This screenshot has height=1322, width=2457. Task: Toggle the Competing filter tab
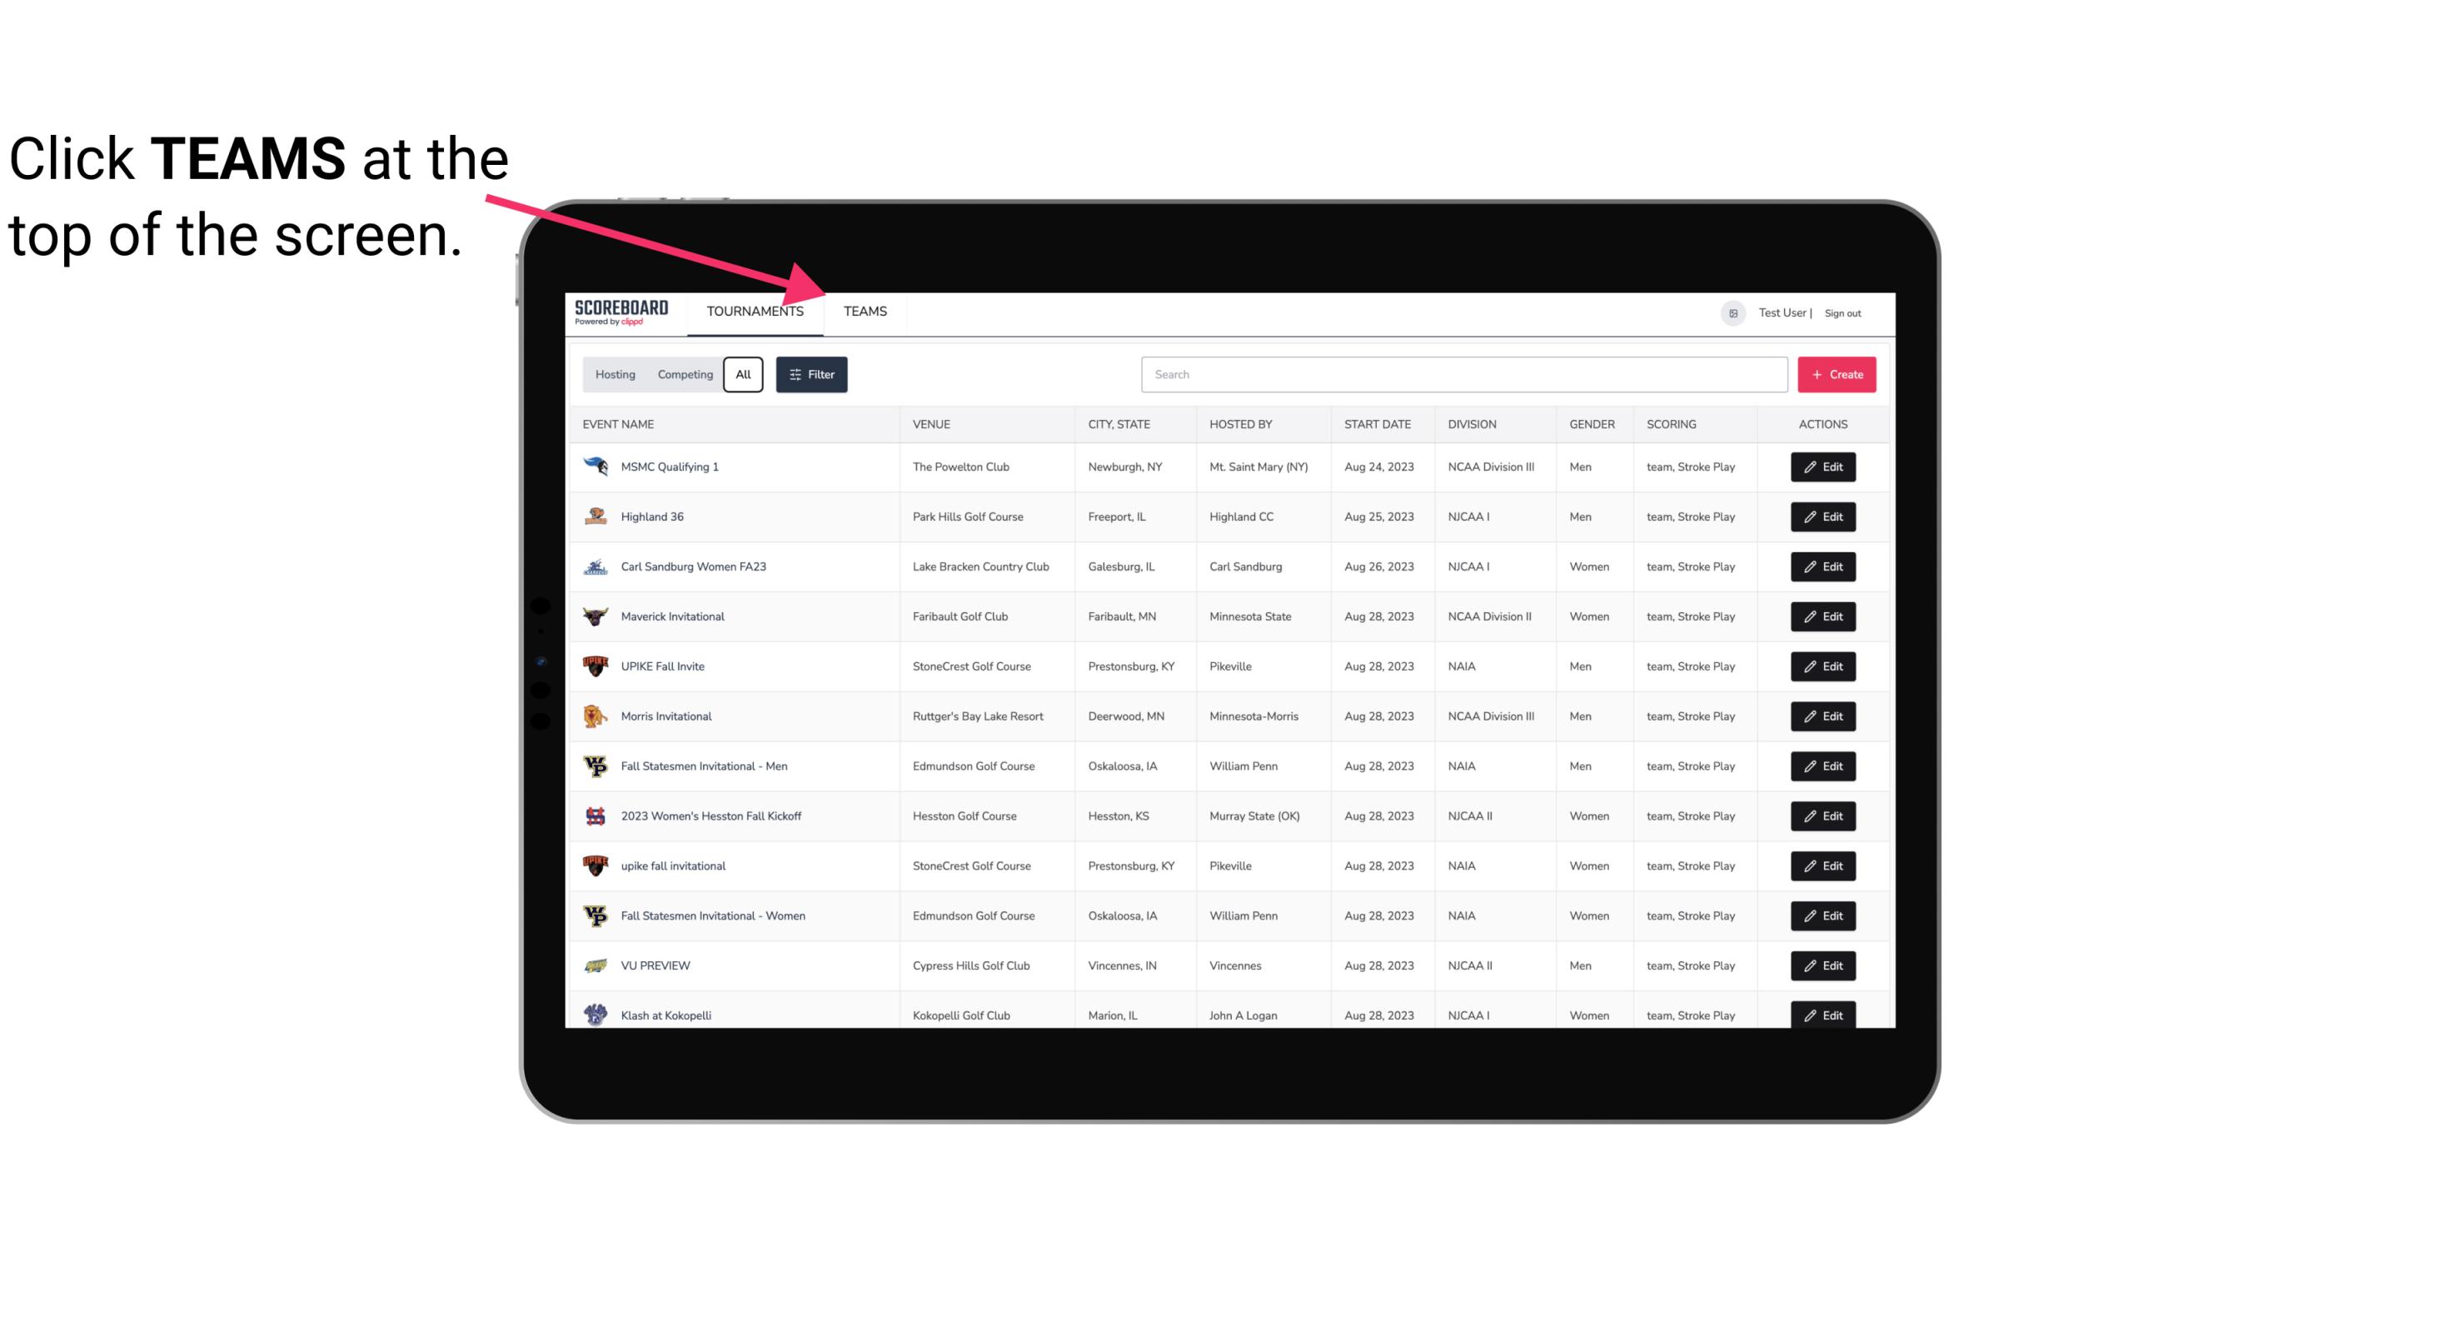pyautogui.click(x=684, y=375)
